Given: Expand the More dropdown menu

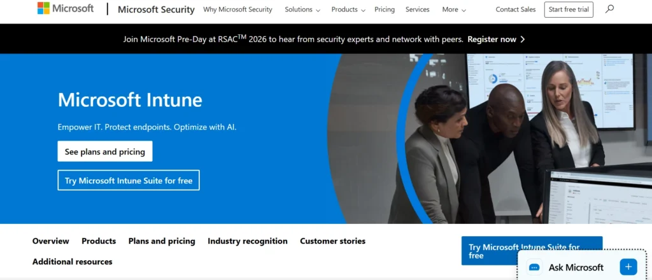Looking at the screenshot, I should point(453,10).
